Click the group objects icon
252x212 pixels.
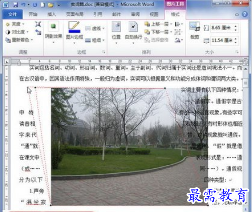[x=178, y=32]
